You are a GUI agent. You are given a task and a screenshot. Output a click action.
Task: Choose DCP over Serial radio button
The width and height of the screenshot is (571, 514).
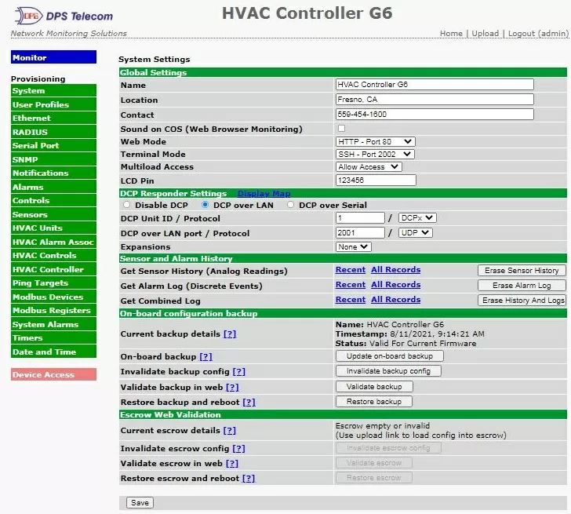point(290,205)
